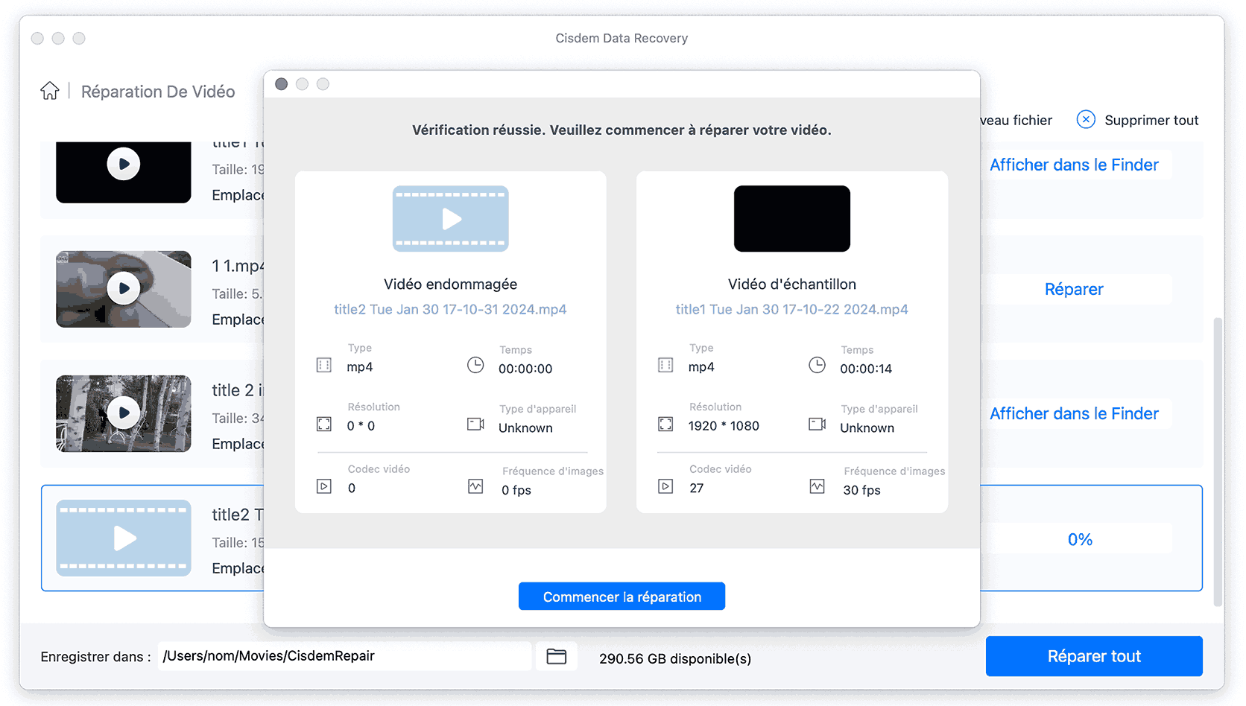This screenshot has width=1246, height=706.
Task: Click Afficher dans le Finder for first video
Action: (1074, 165)
